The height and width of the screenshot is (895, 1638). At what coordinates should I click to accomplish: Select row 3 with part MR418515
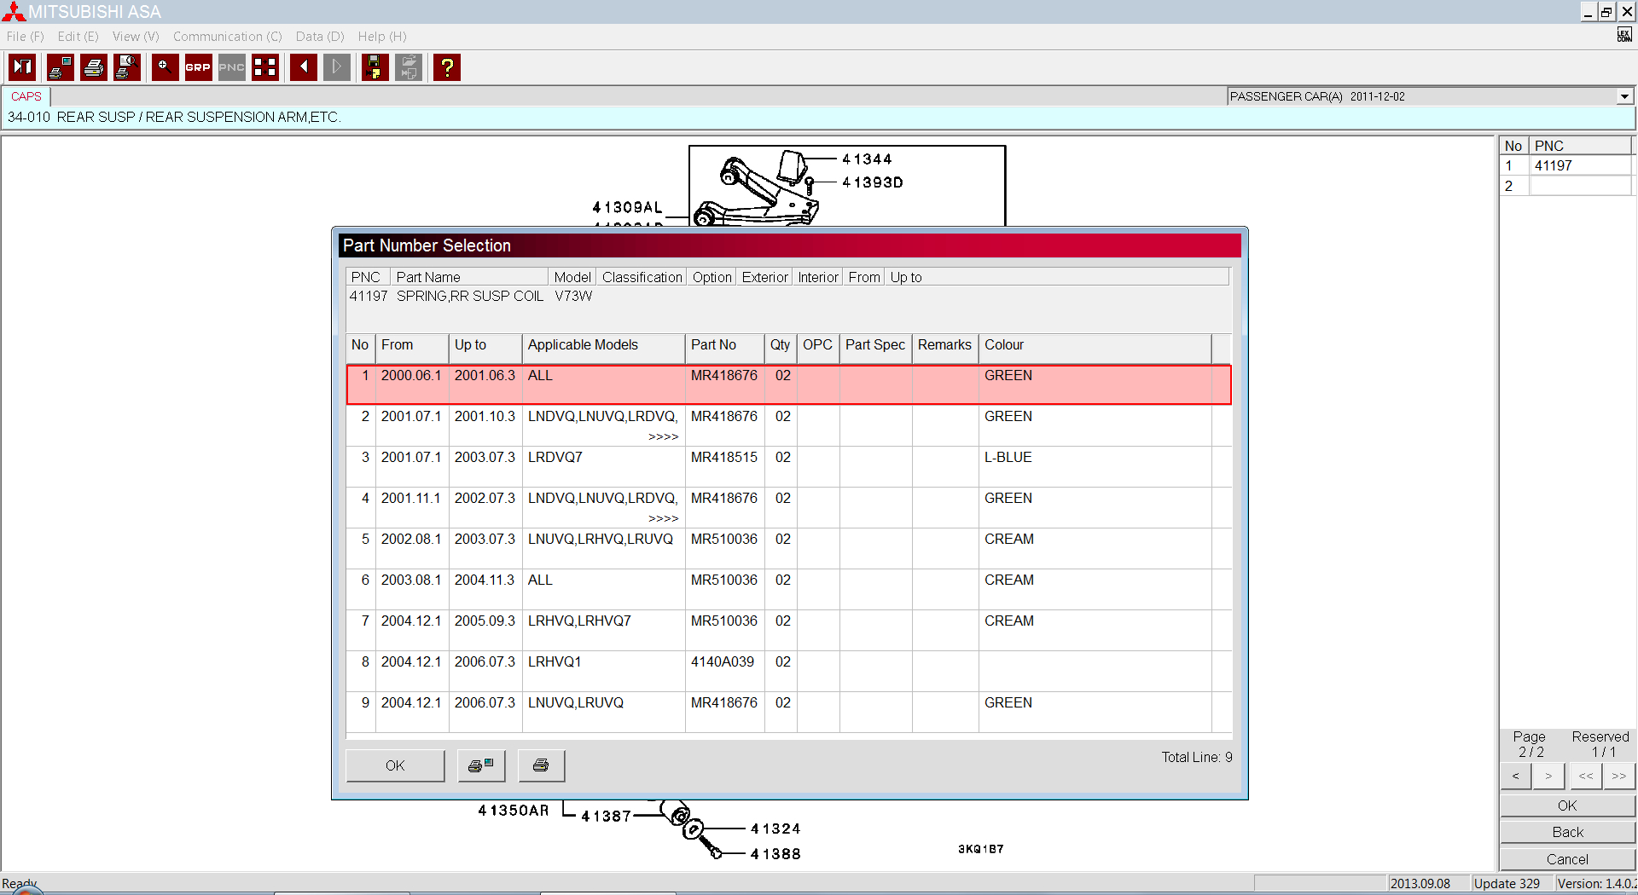click(x=723, y=458)
